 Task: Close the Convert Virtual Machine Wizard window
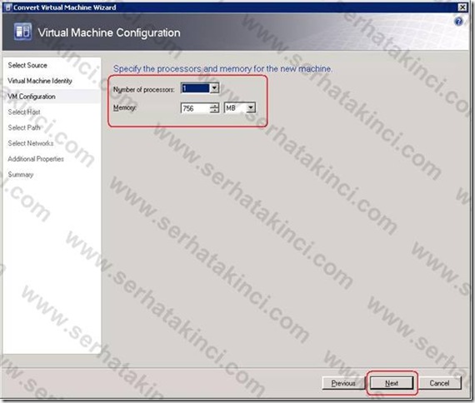462,7
